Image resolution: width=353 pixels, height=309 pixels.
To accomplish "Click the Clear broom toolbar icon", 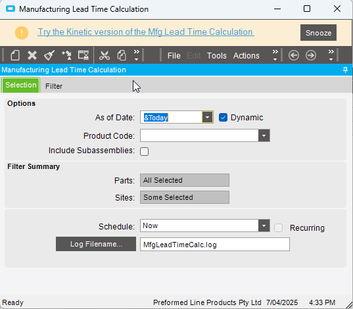I will [49, 55].
